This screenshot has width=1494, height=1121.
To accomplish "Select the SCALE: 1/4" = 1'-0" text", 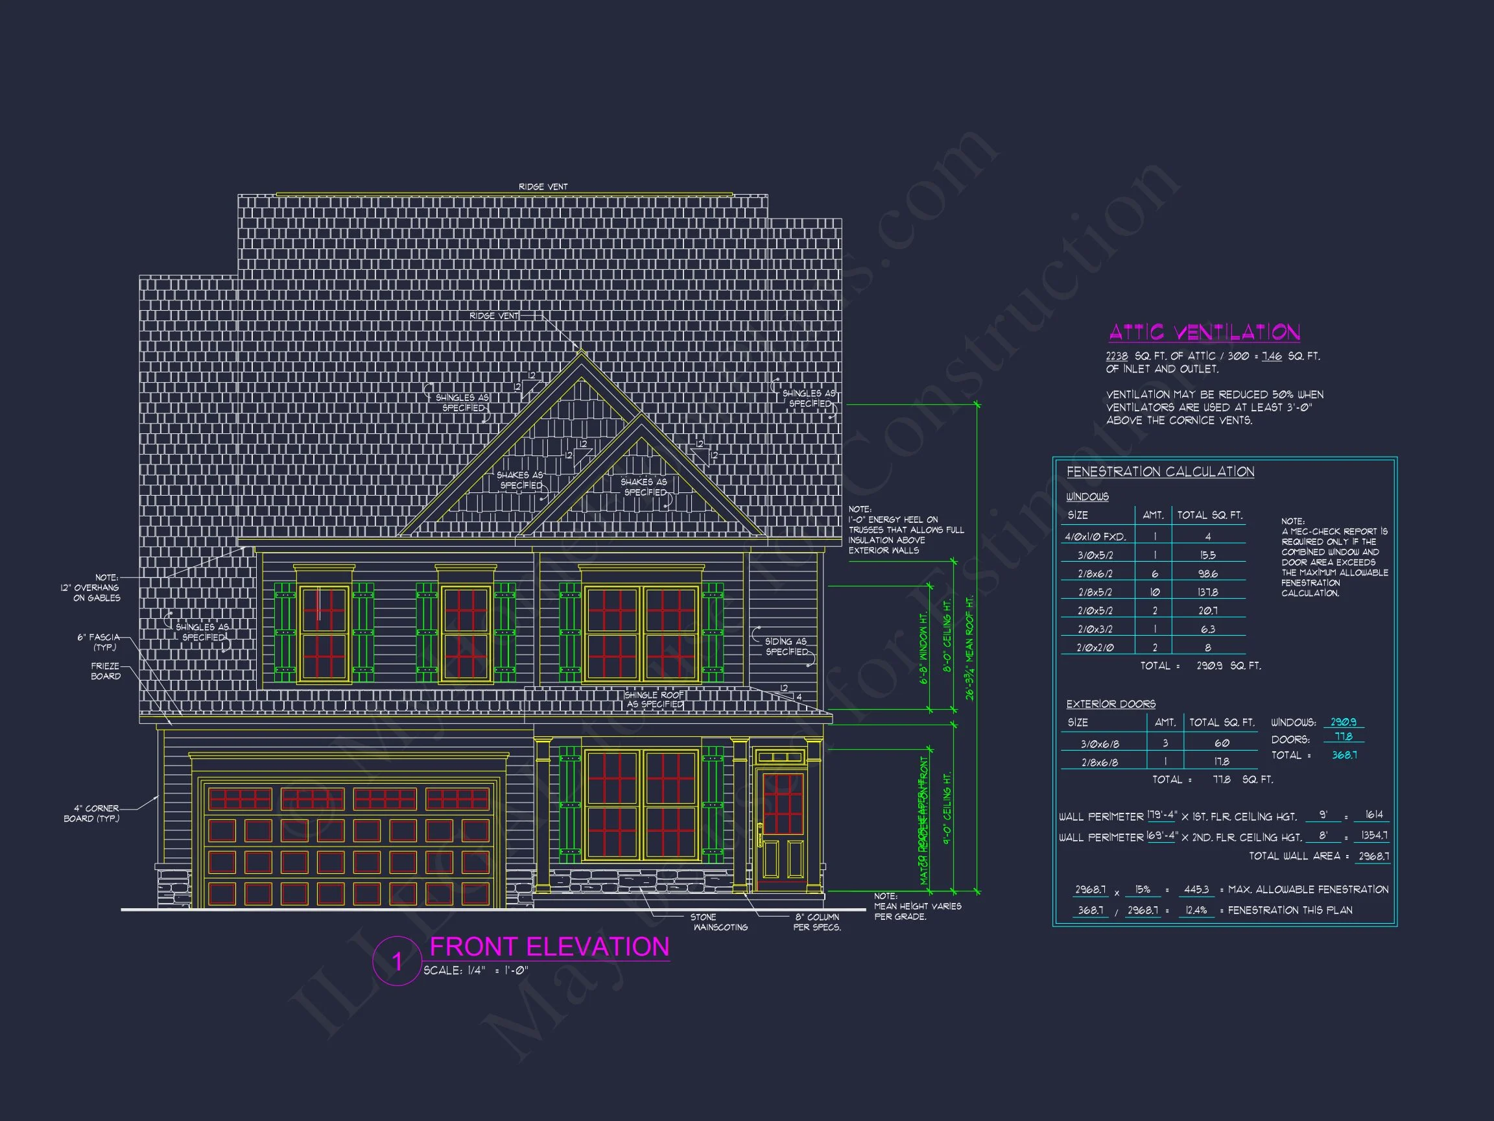I will 475,970.
